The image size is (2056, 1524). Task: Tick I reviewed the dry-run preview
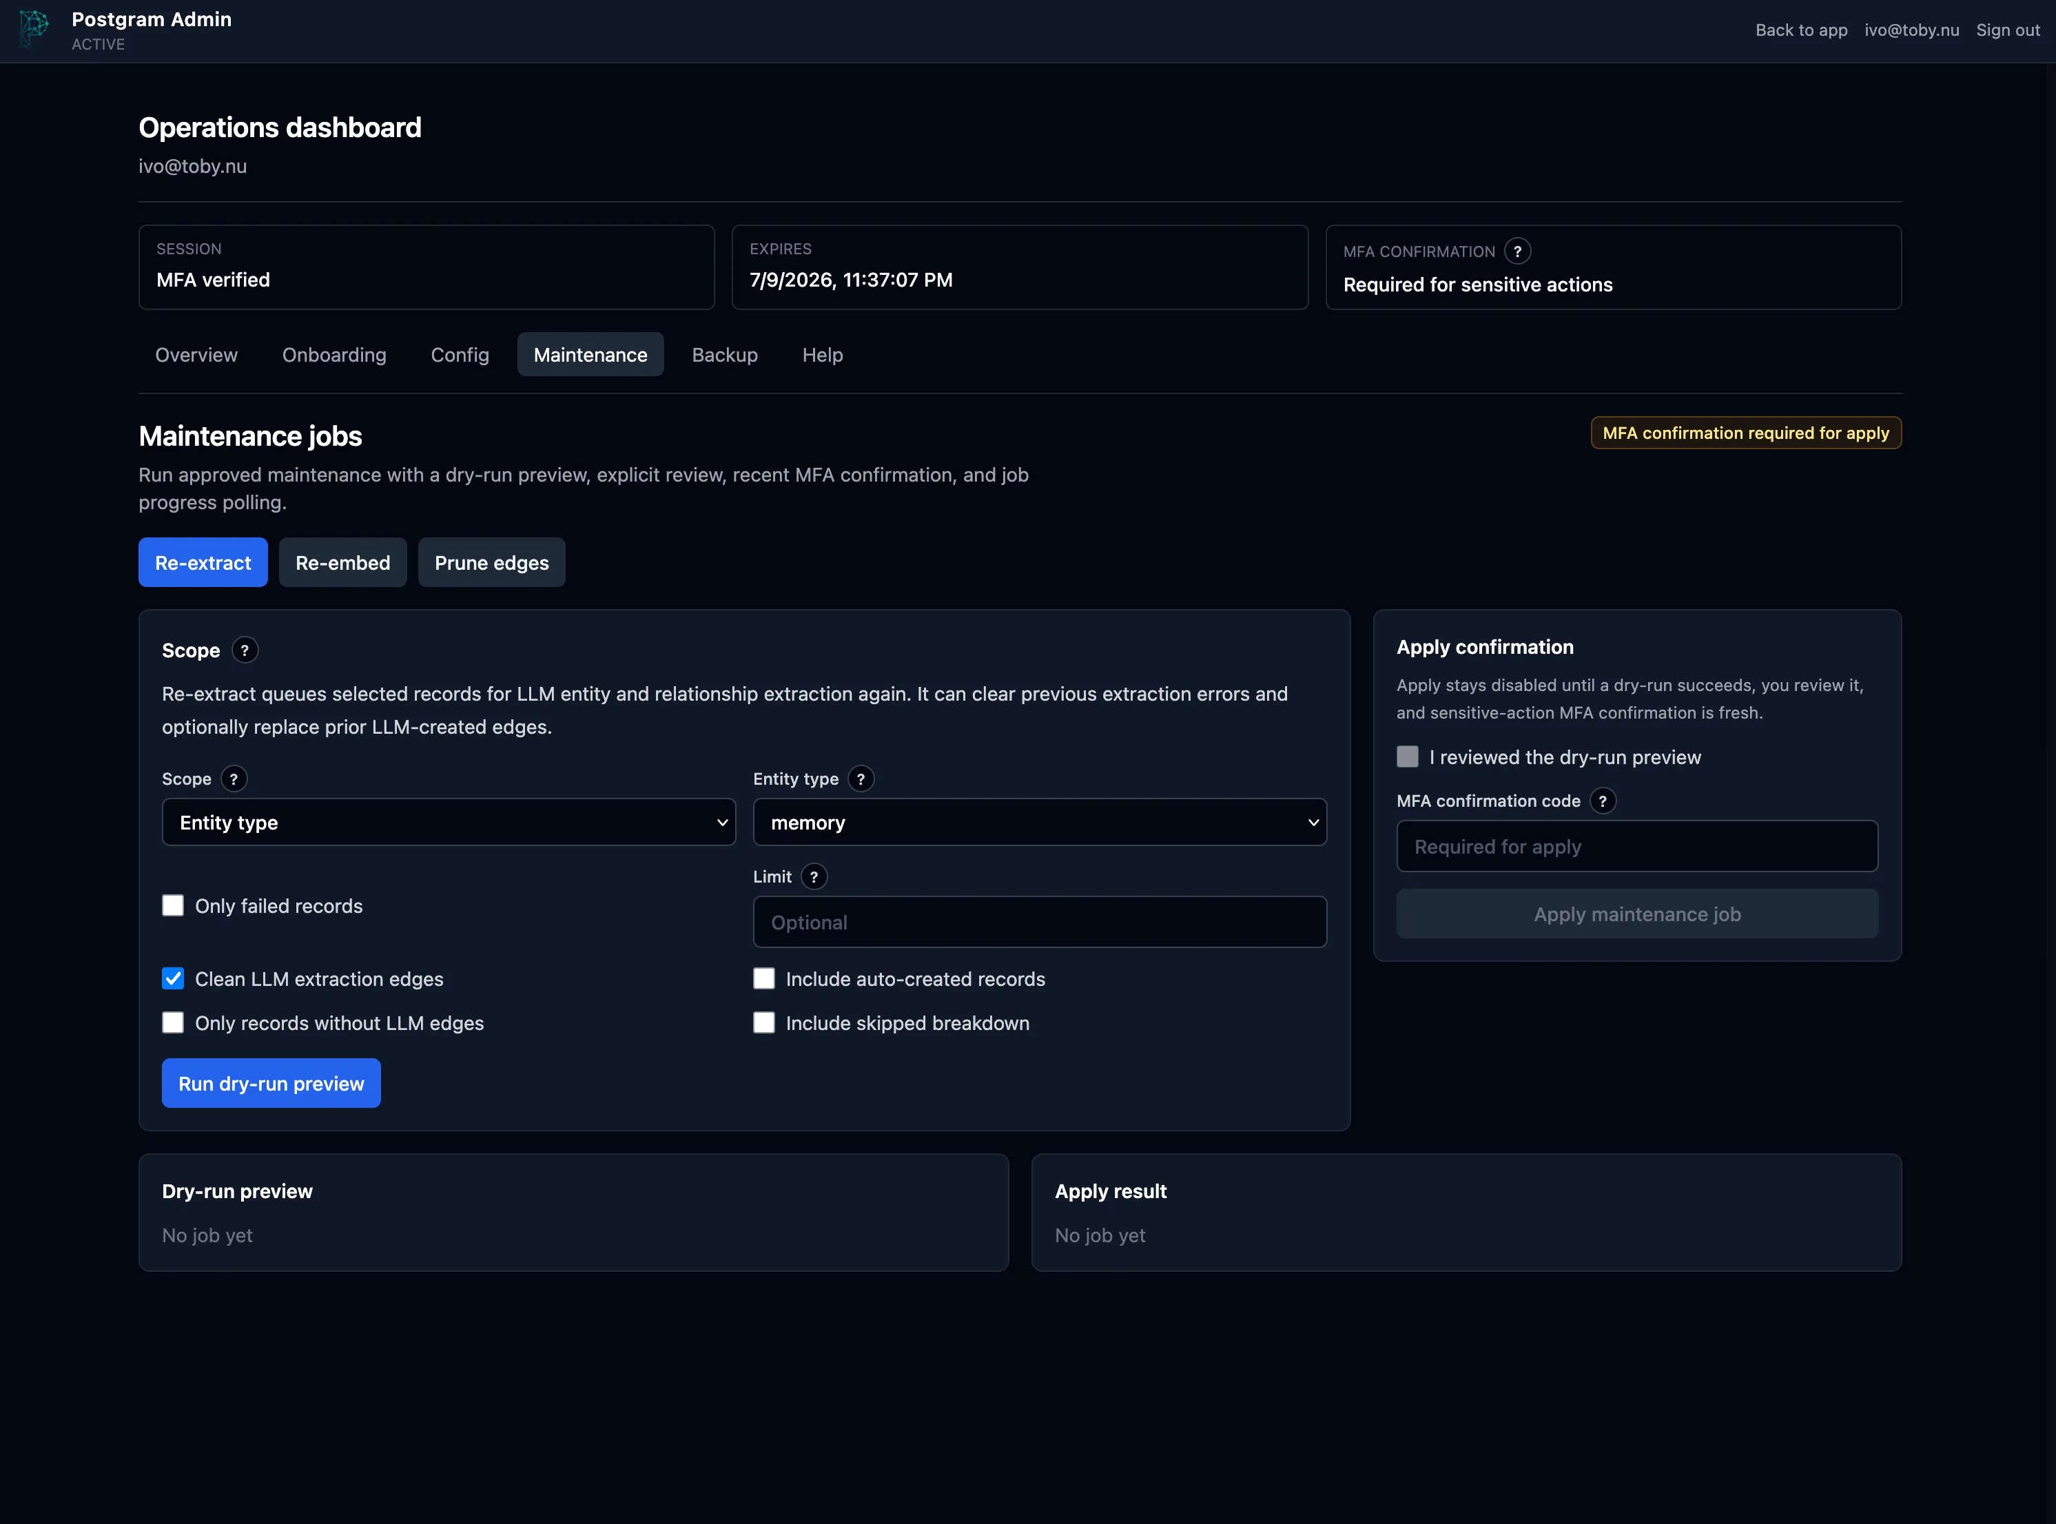tap(1408, 757)
